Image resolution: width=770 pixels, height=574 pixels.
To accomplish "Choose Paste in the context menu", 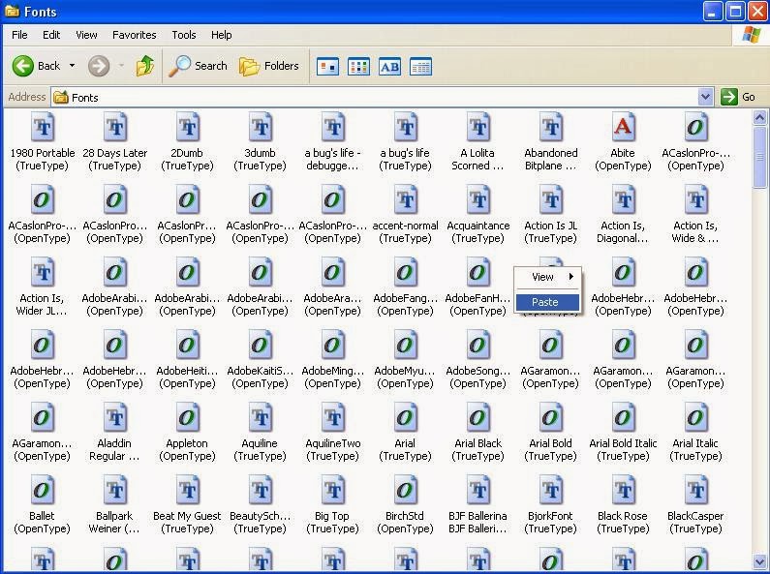I will 547,302.
